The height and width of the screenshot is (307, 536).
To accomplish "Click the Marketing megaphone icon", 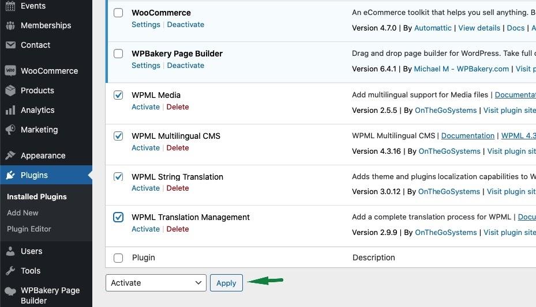I will point(10,130).
